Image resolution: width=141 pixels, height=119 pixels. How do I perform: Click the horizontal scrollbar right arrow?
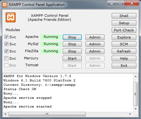[x=130, y=114]
